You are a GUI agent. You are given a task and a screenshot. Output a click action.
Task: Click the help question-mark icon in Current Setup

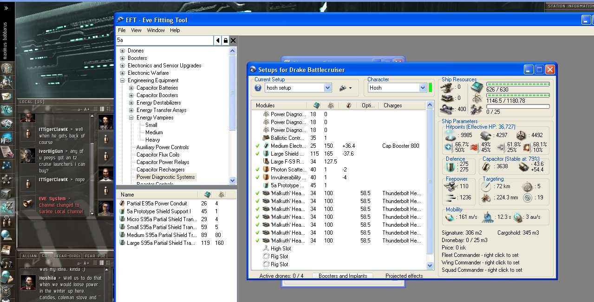pyautogui.click(x=258, y=88)
